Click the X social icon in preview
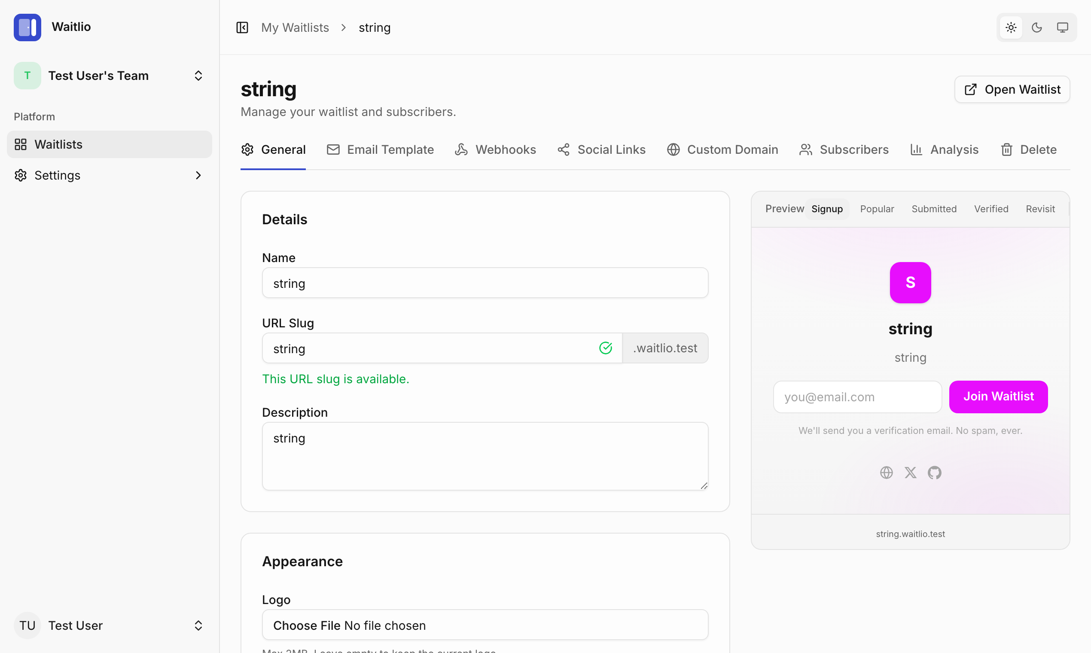Viewport: 1091px width, 653px height. (x=911, y=473)
